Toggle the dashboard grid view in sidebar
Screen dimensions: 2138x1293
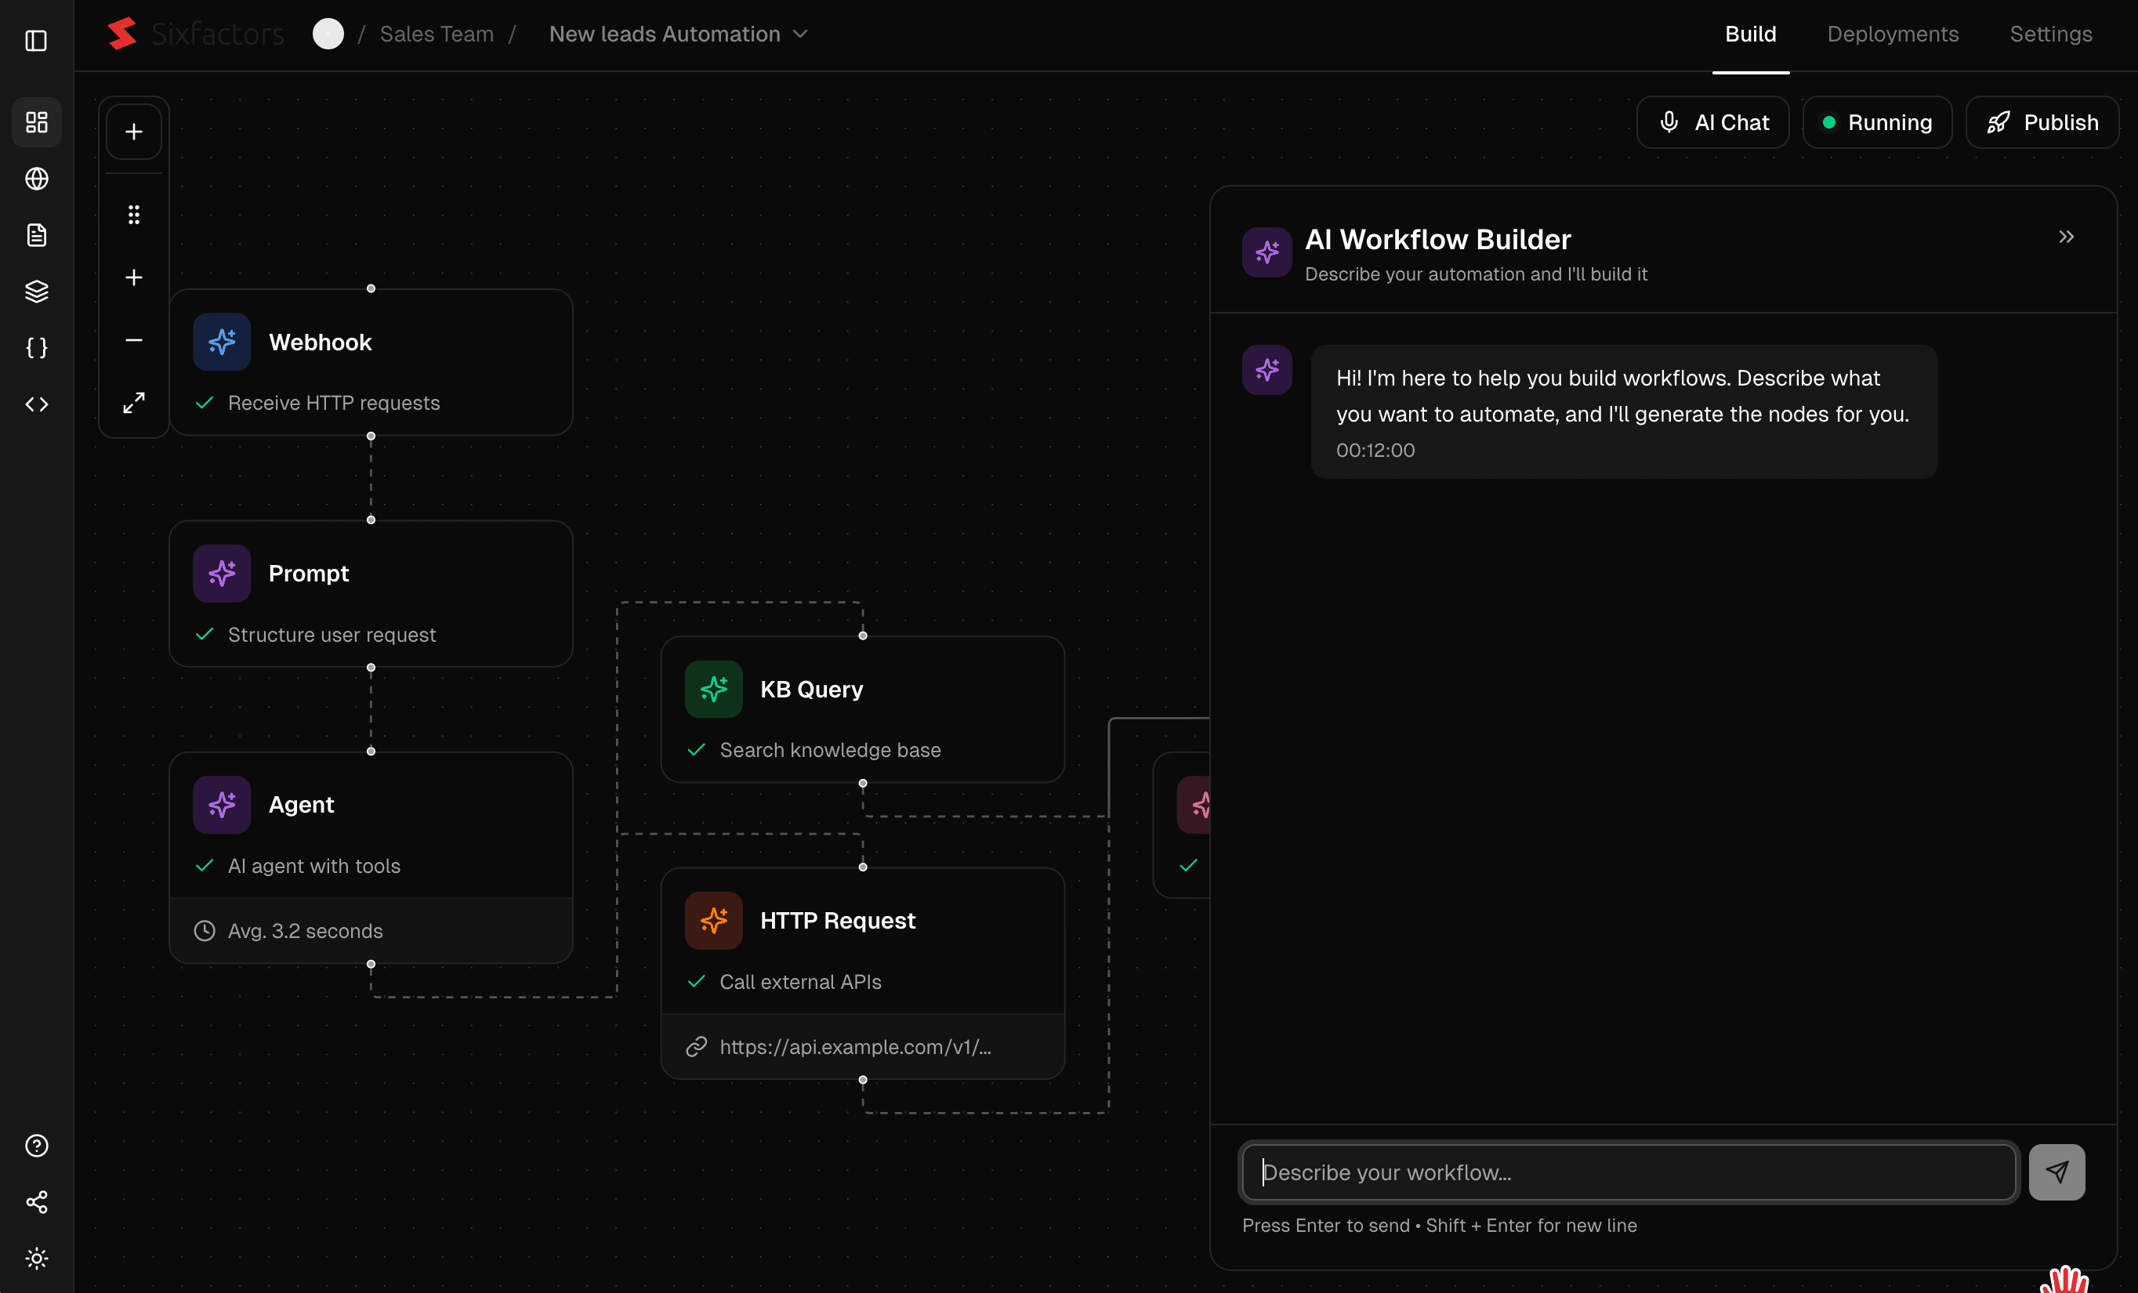(x=36, y=122)
